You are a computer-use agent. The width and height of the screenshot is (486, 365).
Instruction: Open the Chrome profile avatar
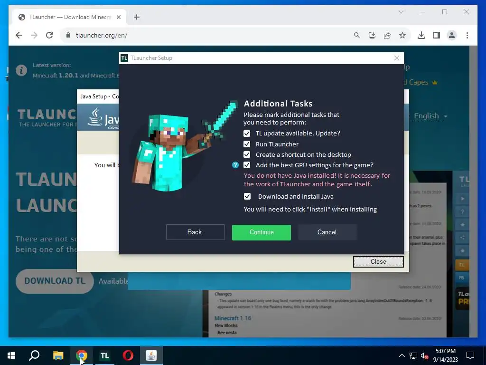pos(452,35)
